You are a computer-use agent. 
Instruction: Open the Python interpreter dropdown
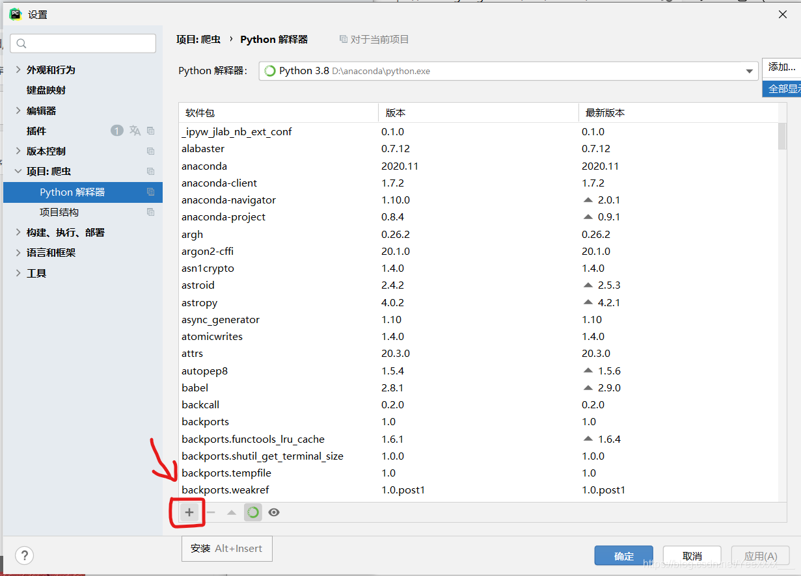tap(750, 71)
